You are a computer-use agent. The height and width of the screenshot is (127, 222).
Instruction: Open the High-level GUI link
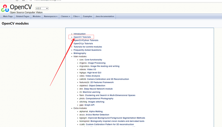tap(94, 73)
